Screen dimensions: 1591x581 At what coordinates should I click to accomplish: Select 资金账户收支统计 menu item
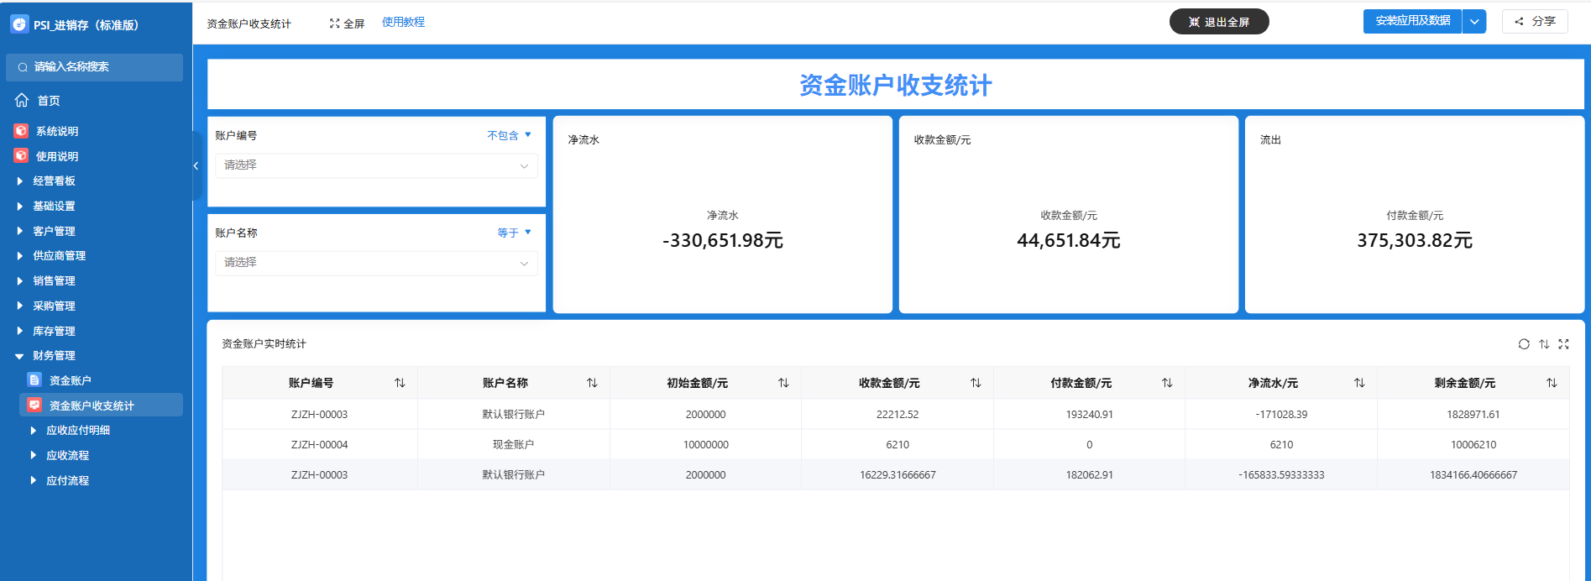click(x=101, y=406)
